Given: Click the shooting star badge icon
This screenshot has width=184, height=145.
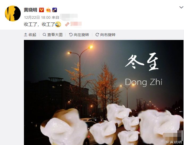Looking at the screenshot, I should (55, 10).
